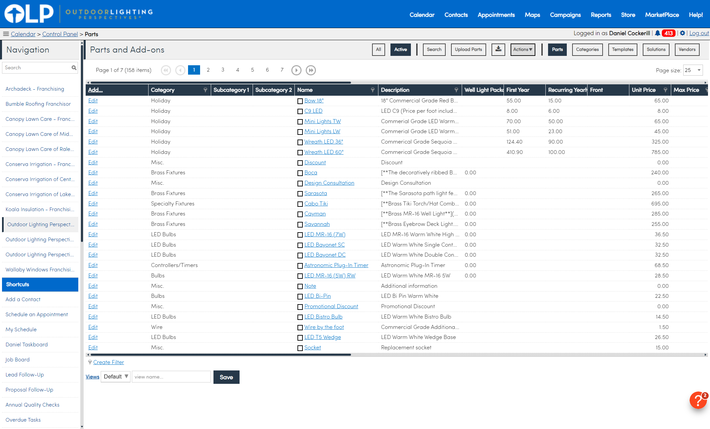Screen dimensions: 710x429
Task: Tick the checkbox for Bow 18"
Action: (300, 101)
